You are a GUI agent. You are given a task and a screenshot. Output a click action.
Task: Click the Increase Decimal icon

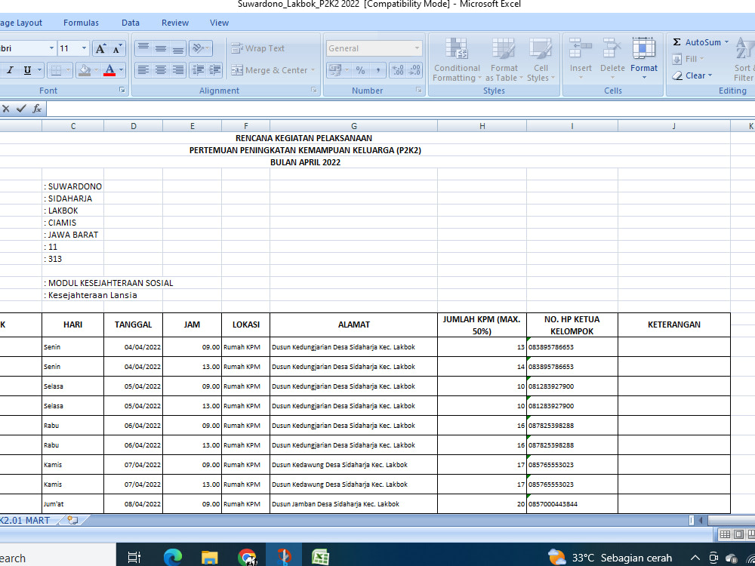click(398, 70)
